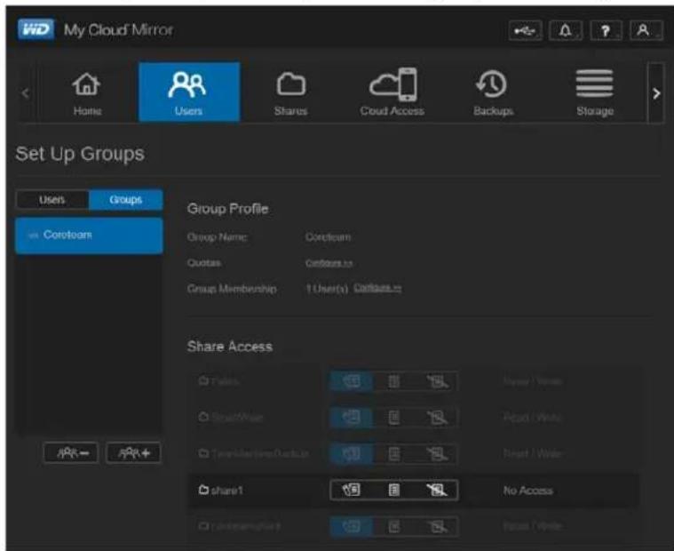
Task: Open the alerts bell icon
Action: coord(566,30)
